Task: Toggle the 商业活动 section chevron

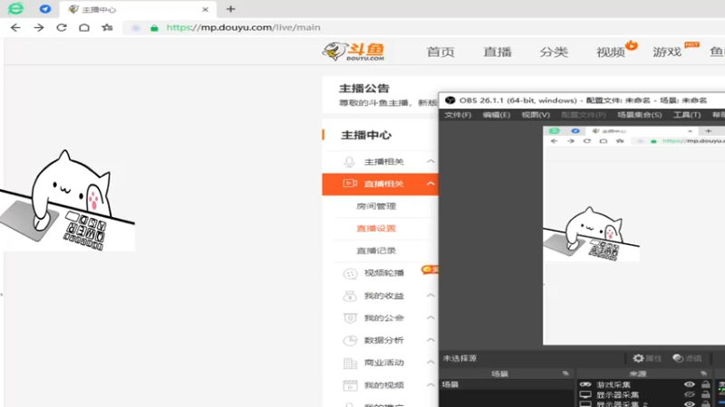Action: click(430, 363)
